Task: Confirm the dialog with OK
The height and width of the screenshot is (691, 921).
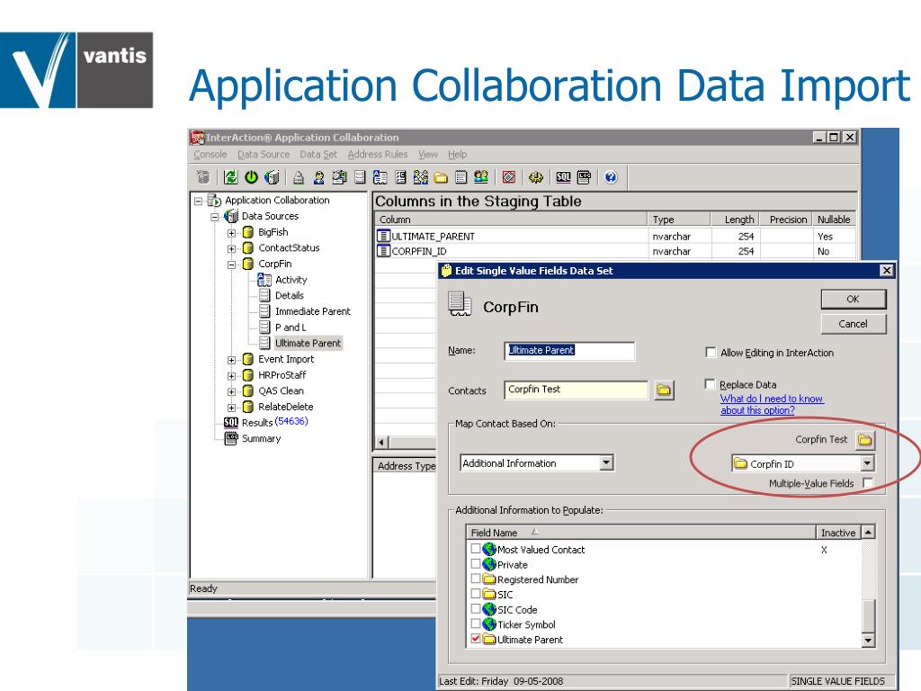Action: point(853,299)
